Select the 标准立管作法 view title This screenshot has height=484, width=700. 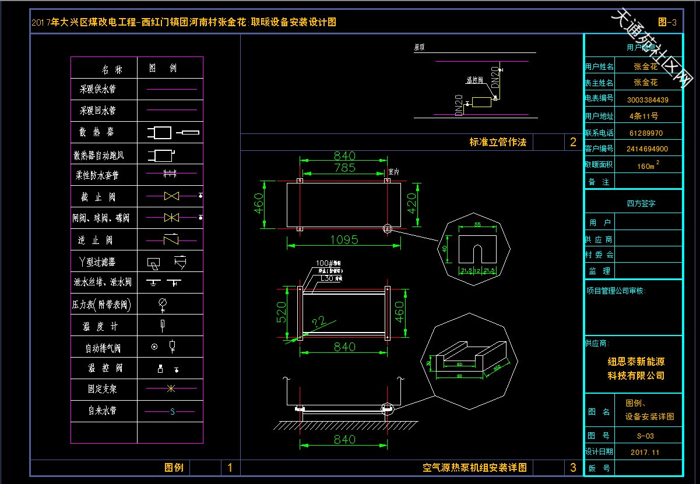[497, 142]
